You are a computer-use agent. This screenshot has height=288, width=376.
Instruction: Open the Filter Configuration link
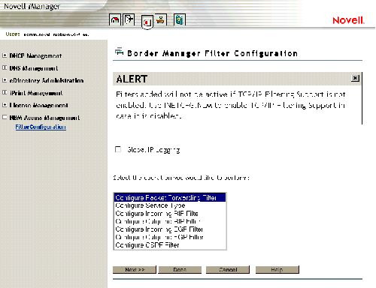(x=41, y=127)
